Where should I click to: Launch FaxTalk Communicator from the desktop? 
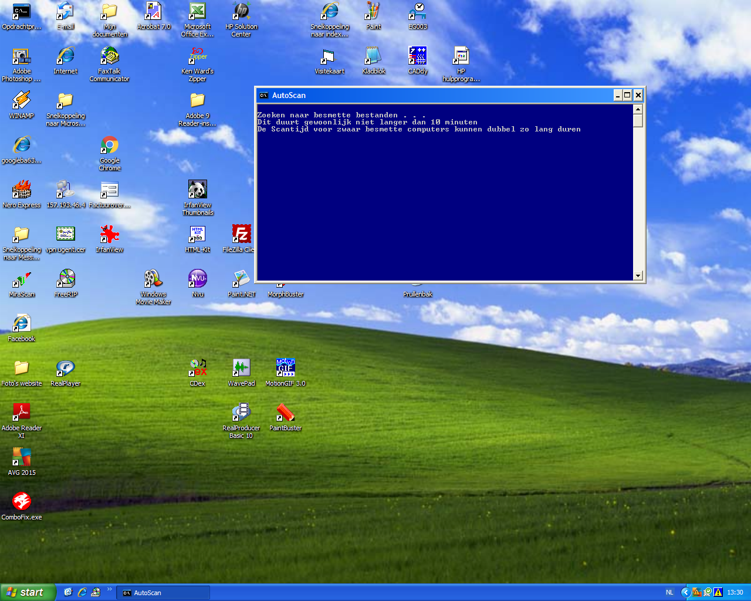point(110,65)
